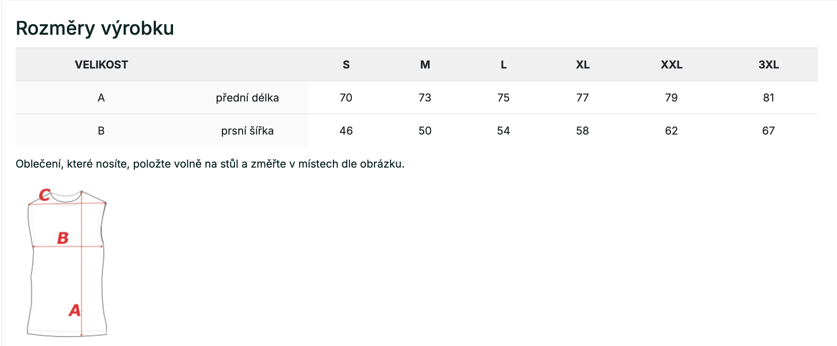The height and width of the screenshot is (346, 837).
Task: Click the row letter B in the table
Action: pyautogui.click(x=101, y=131)
